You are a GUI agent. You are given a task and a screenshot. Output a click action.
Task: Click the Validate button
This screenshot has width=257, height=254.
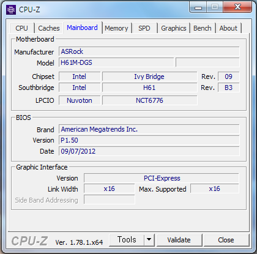[x=179, y=240]
